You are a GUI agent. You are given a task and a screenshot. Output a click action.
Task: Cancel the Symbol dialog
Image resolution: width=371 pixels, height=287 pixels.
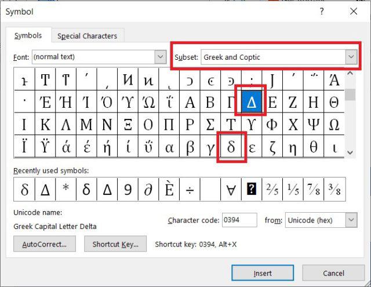pyautogui.click(x=333, y=273)
